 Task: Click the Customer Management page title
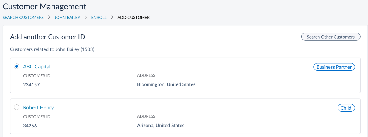click(x=44, y=7)
